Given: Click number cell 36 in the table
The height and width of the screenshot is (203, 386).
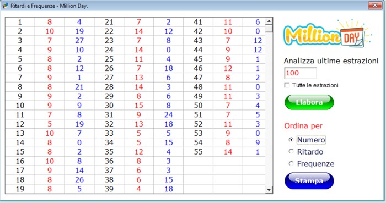Looking at the screenshot, I should click(x=109, y=161).
